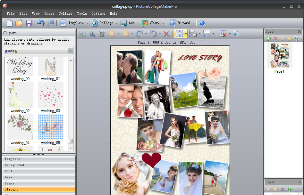Click the clipart list vertical scrollbar thumb
This screenshot has width=304, height=195.
point(71,141)
